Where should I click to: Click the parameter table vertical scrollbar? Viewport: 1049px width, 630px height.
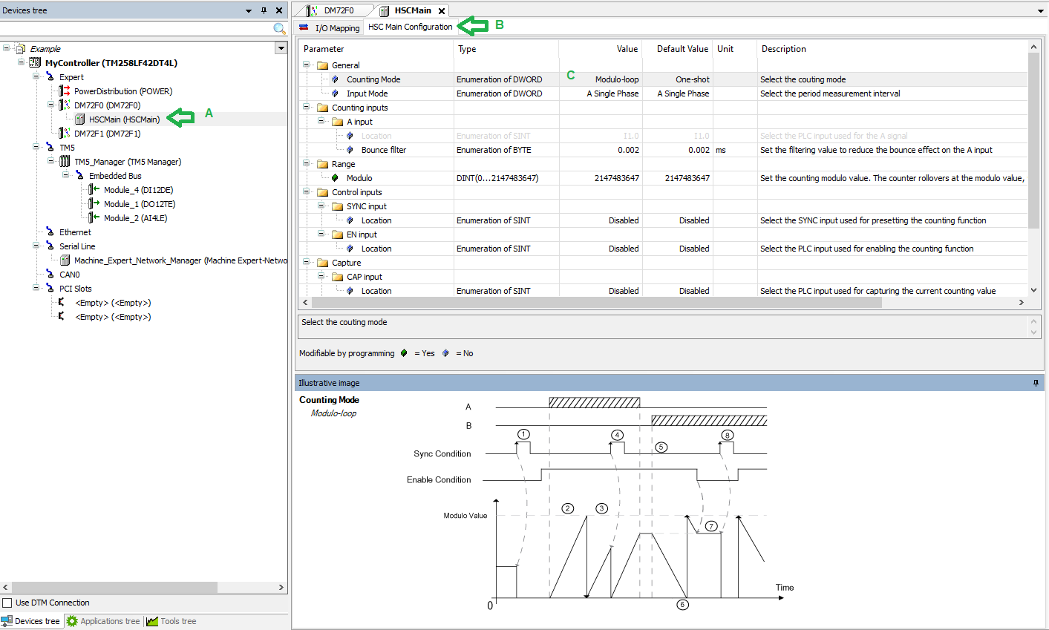click(1034, 141)
